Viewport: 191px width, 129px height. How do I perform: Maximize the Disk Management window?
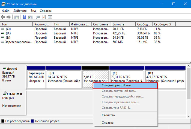174,4
